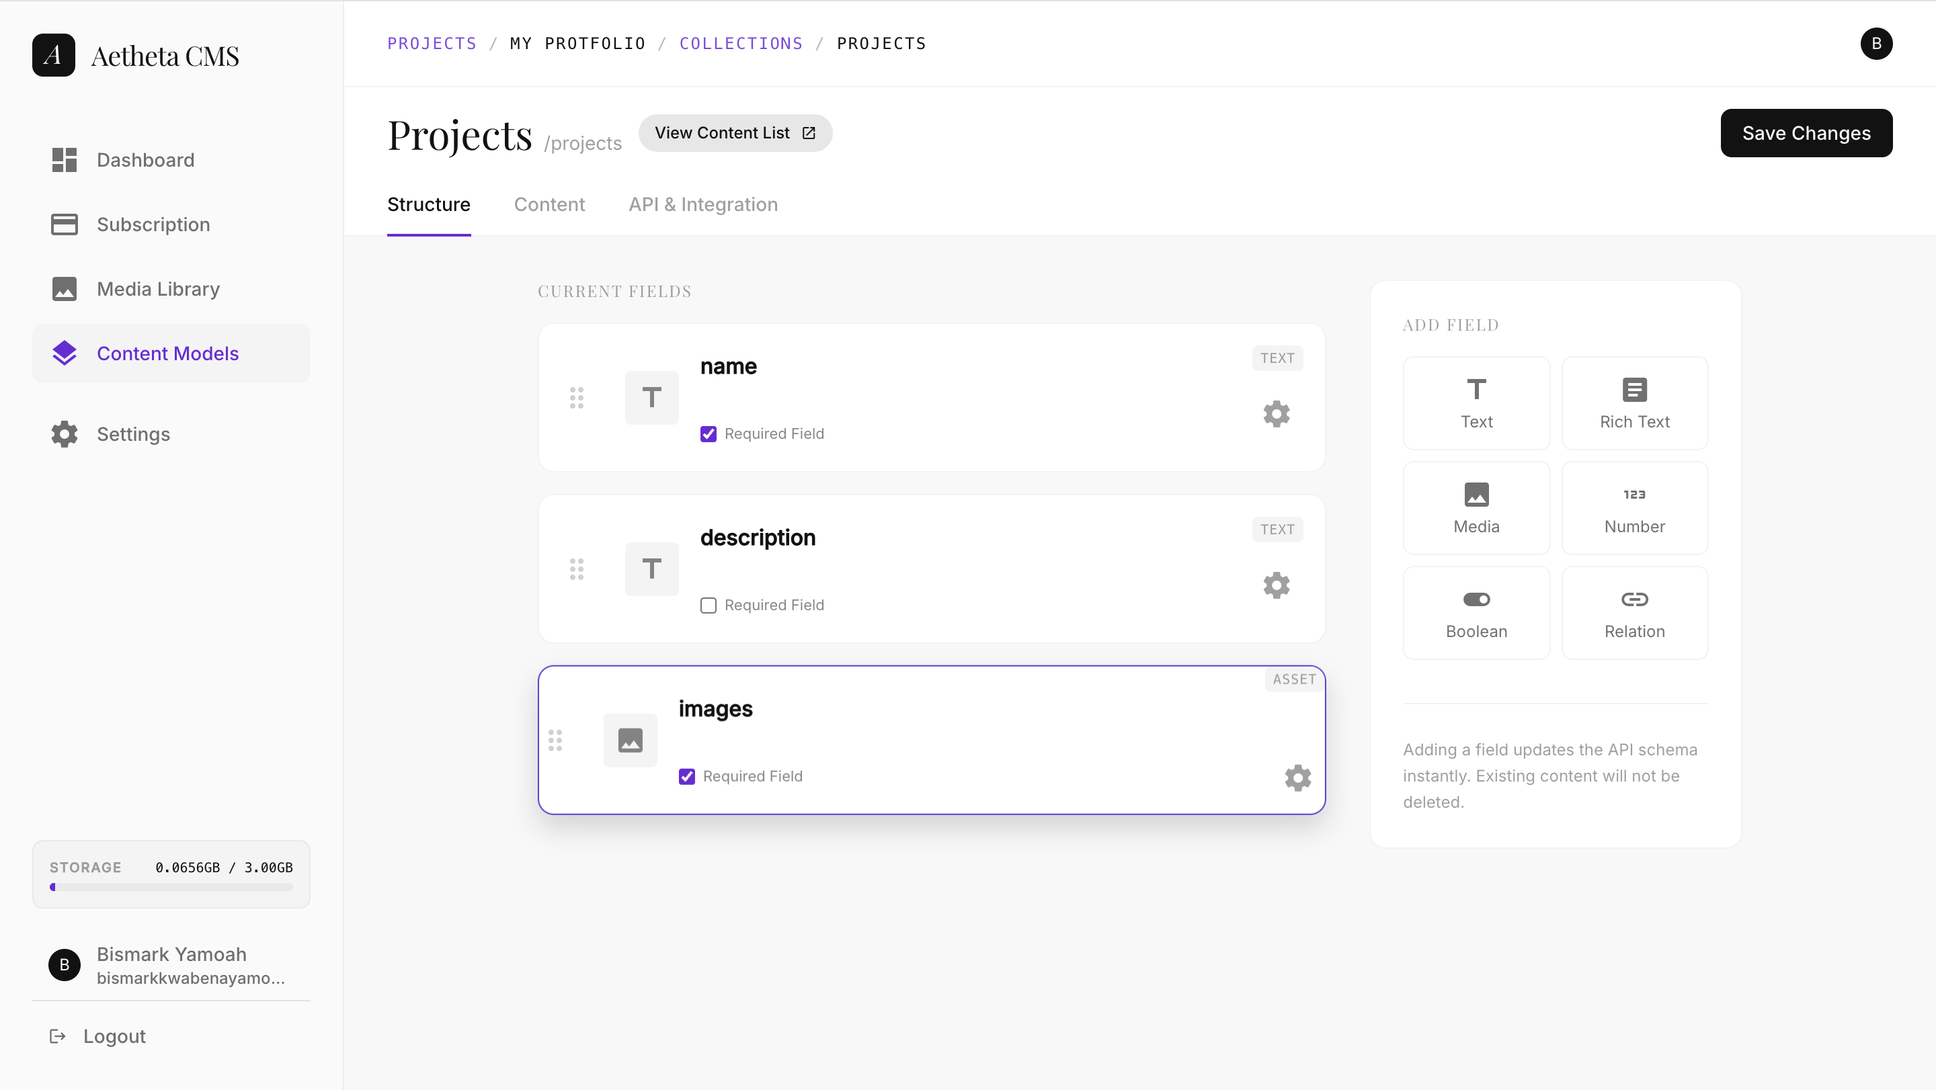Grab the drag handle on the description field

coord(577,569)
